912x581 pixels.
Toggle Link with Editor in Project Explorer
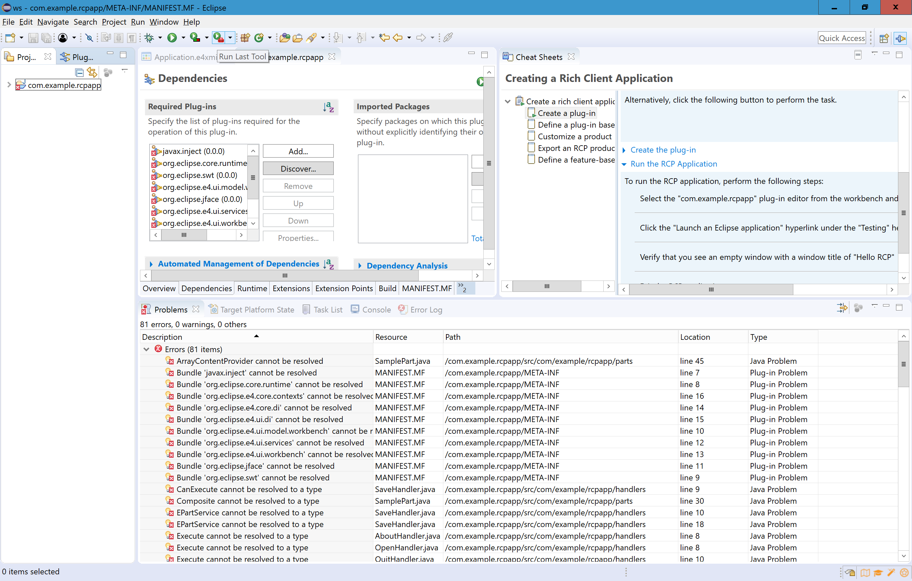tap(92, 72)
